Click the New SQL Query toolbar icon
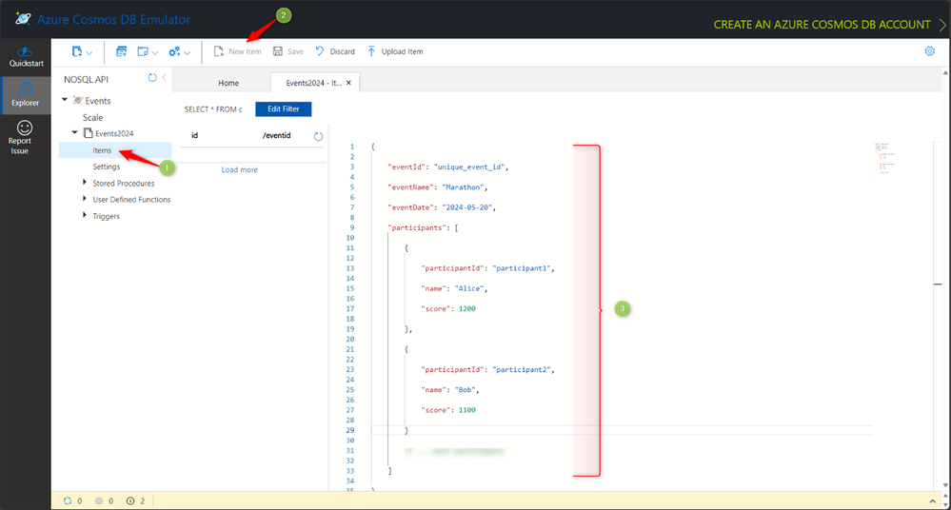This screenshot has height=510, width=951. [121, 51]
